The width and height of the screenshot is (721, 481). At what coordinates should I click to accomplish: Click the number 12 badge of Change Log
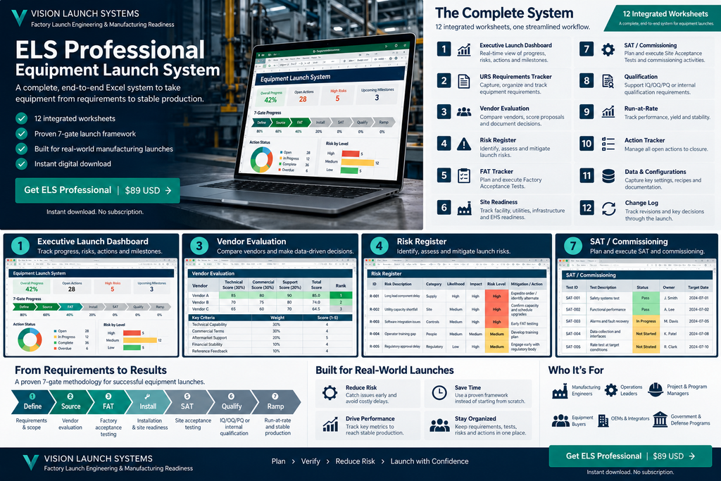[x=587, y=208]
